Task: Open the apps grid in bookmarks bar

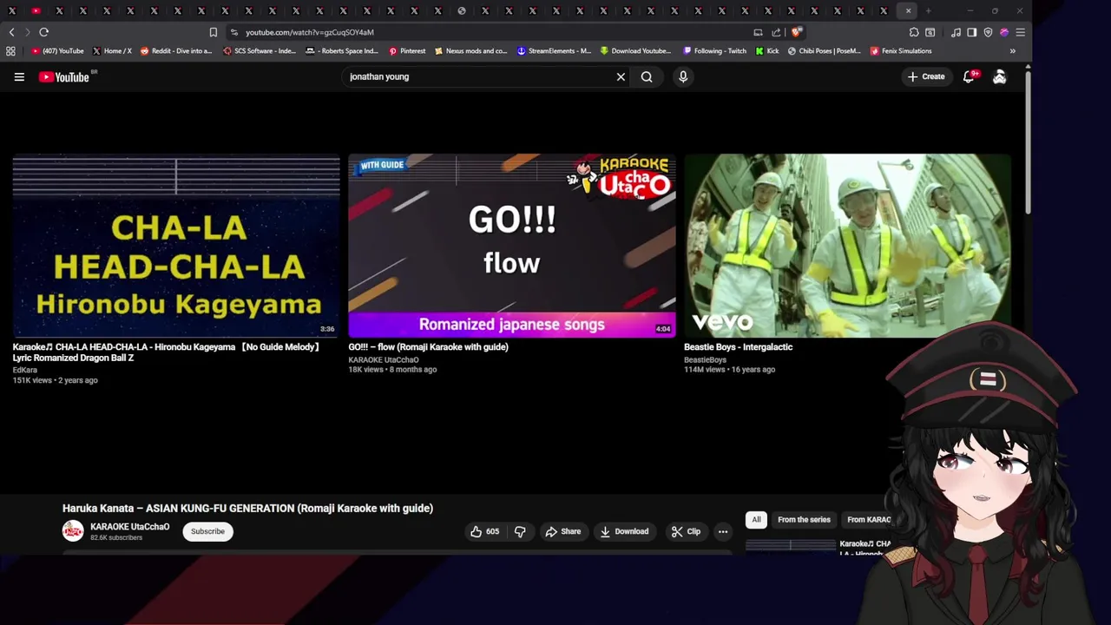Action: point(10,51)
